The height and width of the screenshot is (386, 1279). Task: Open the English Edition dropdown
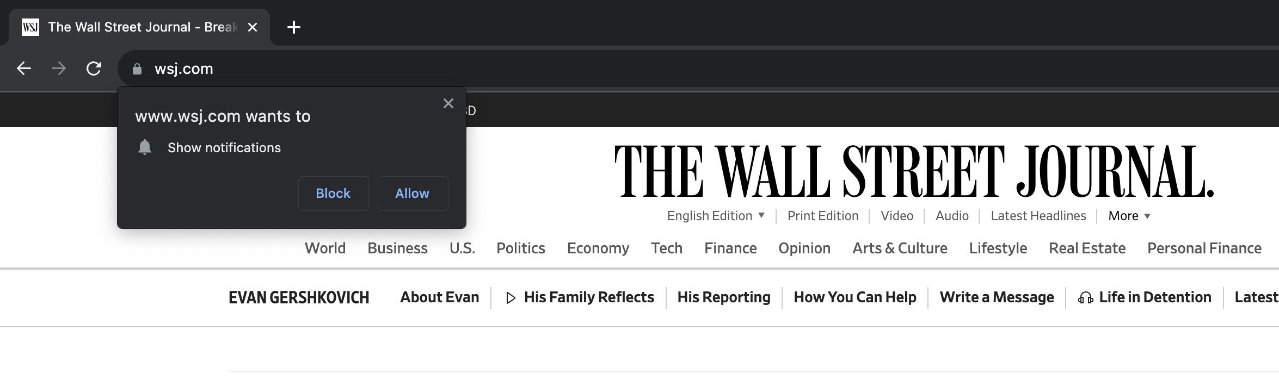tap(715, 215)
